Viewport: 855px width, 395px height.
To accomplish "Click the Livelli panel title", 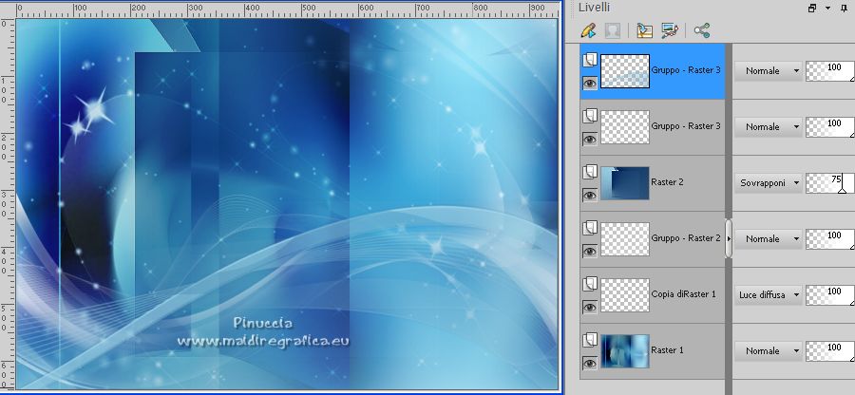I will click(x=594, y=8).
